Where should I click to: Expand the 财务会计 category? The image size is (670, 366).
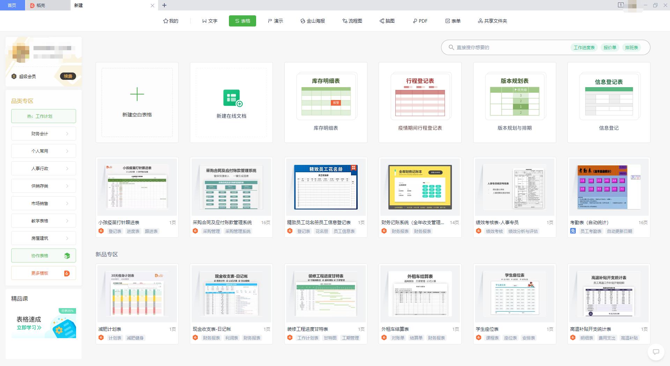coord(43,134)
